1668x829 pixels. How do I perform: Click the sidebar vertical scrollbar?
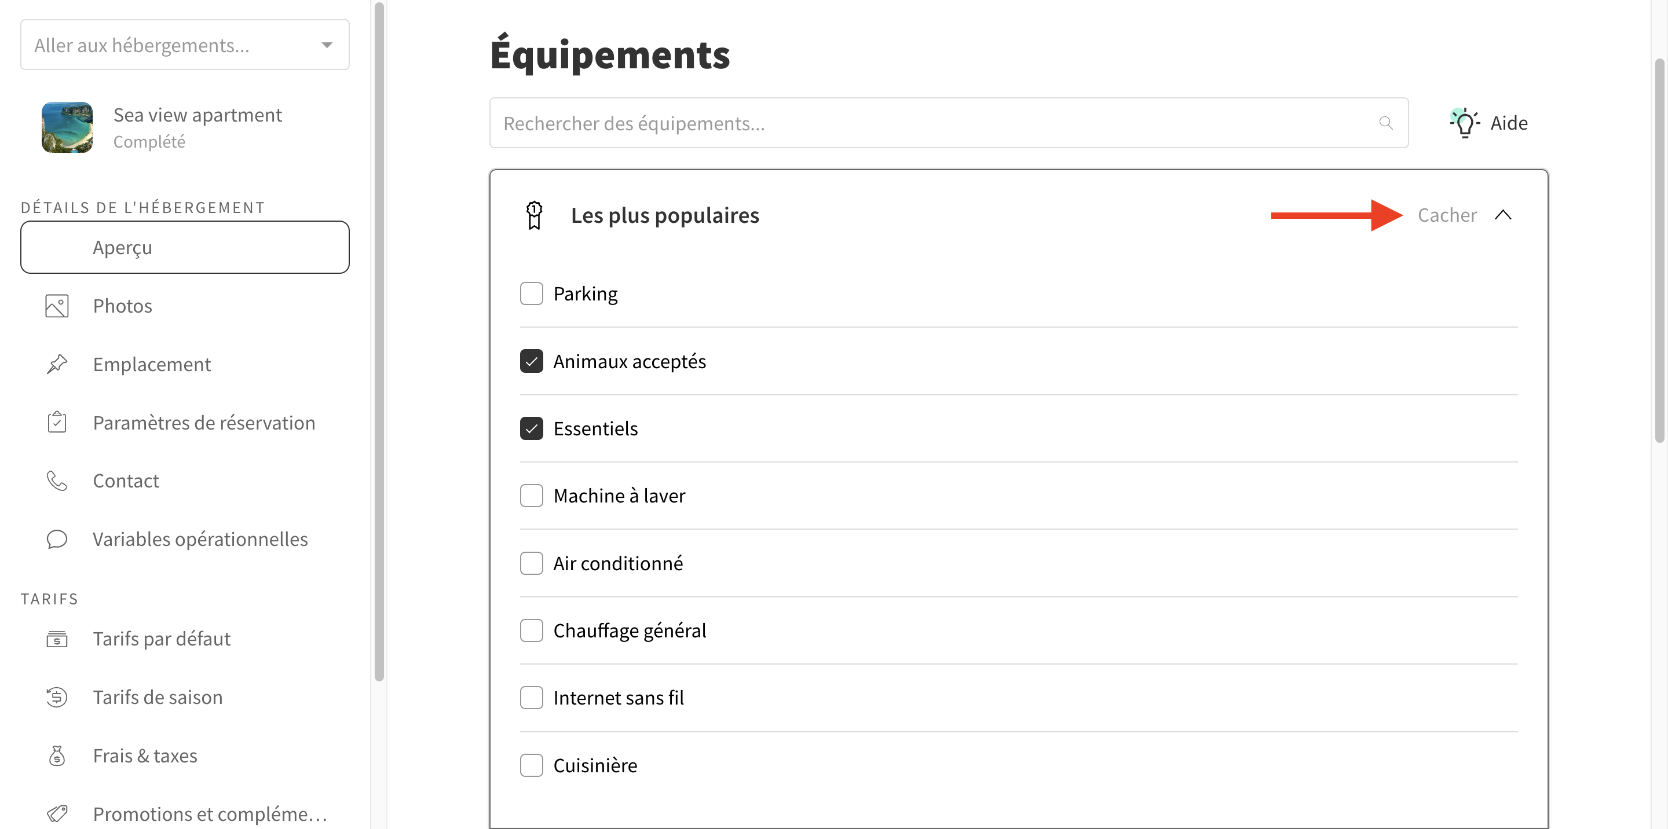click(x=379, y=342)
